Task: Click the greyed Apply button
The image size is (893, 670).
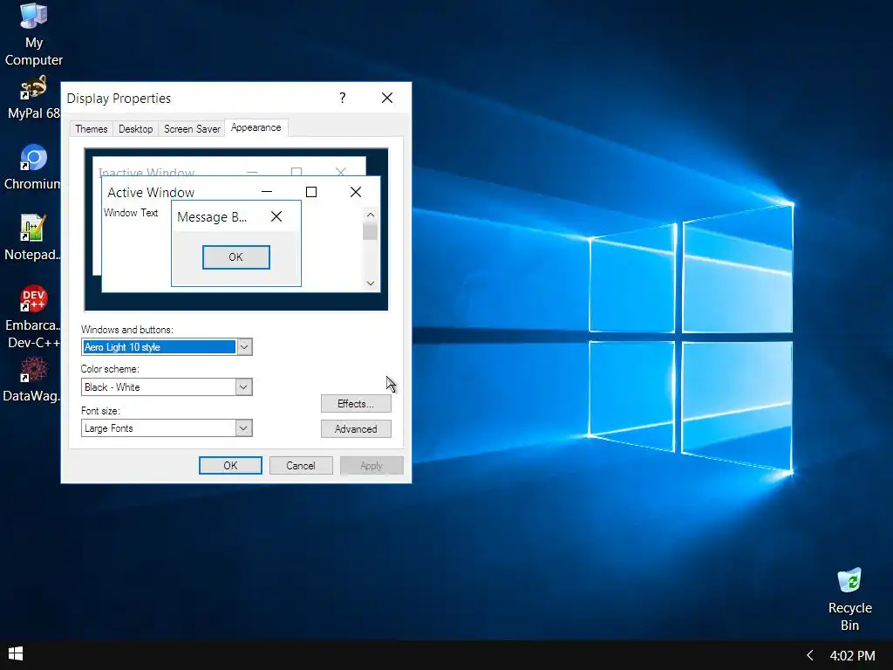Action: tap(372, 466)
